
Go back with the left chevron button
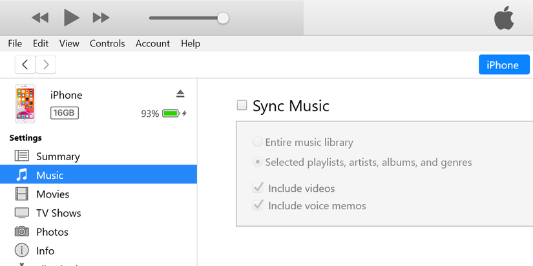(25, 65)
